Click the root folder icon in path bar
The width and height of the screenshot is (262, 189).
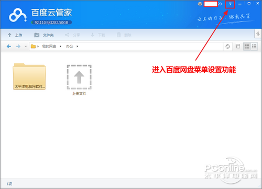(33, 47)
